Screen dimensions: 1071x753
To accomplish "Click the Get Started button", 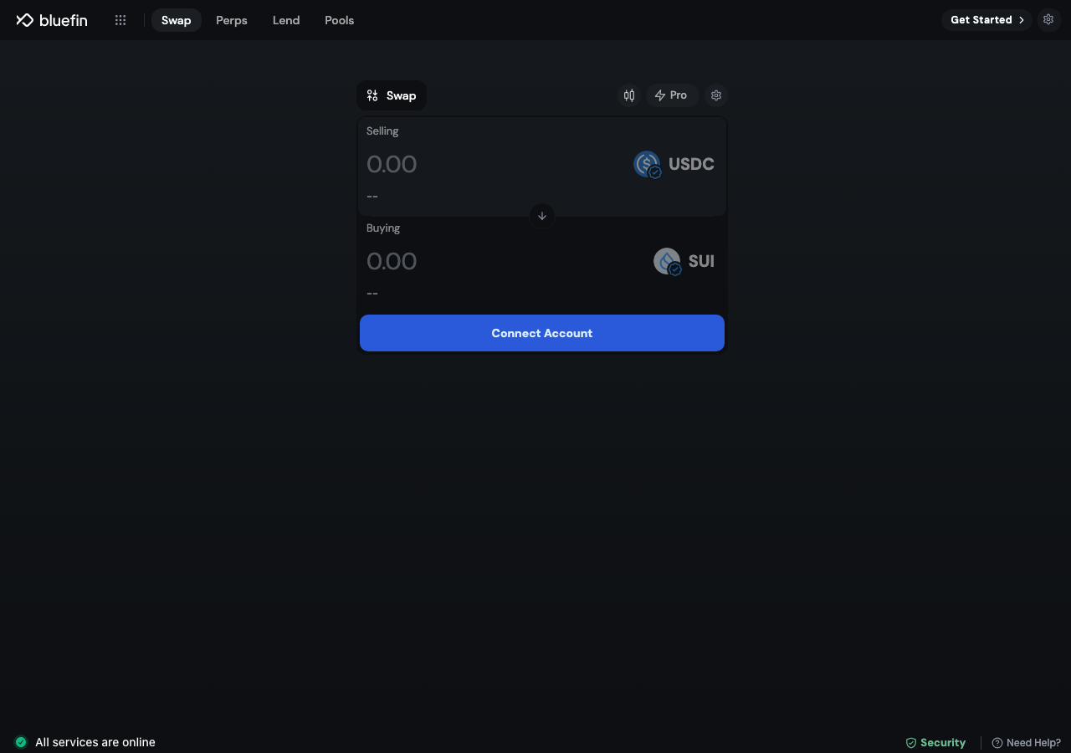I will point(986,20).
